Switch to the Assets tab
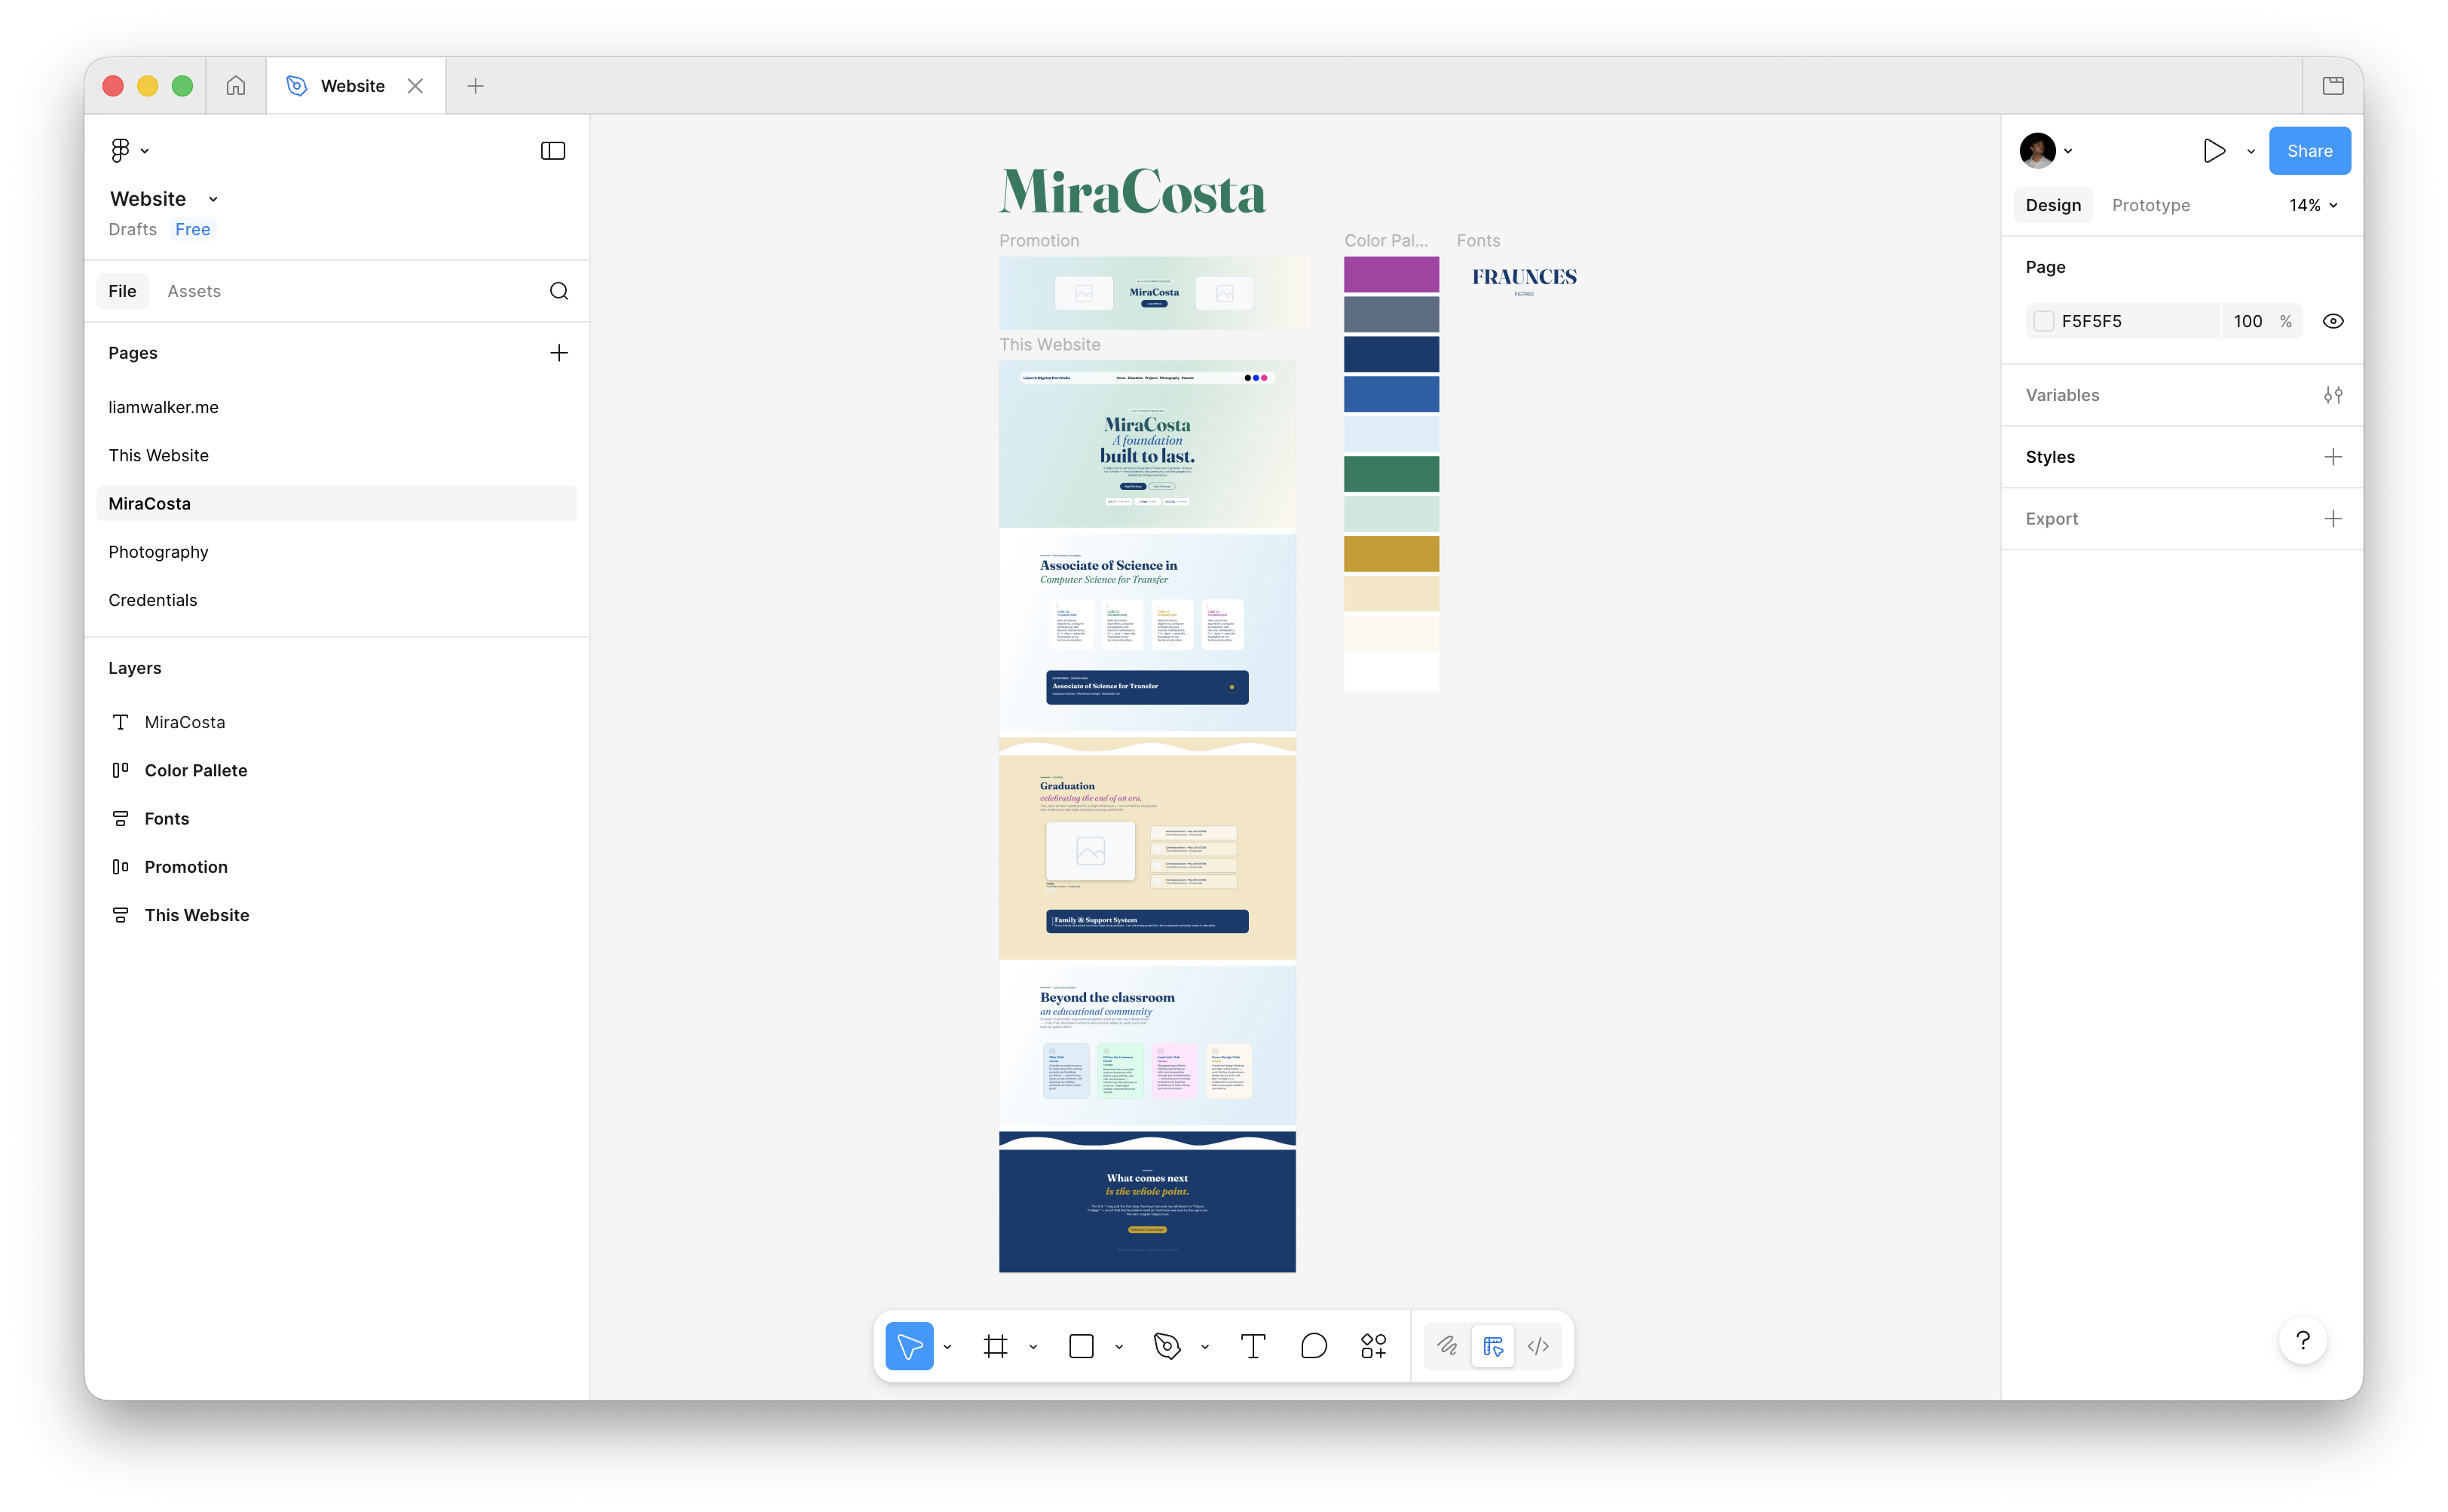The height and width of the screenshot is (1512, 2448). pos(194,291)
